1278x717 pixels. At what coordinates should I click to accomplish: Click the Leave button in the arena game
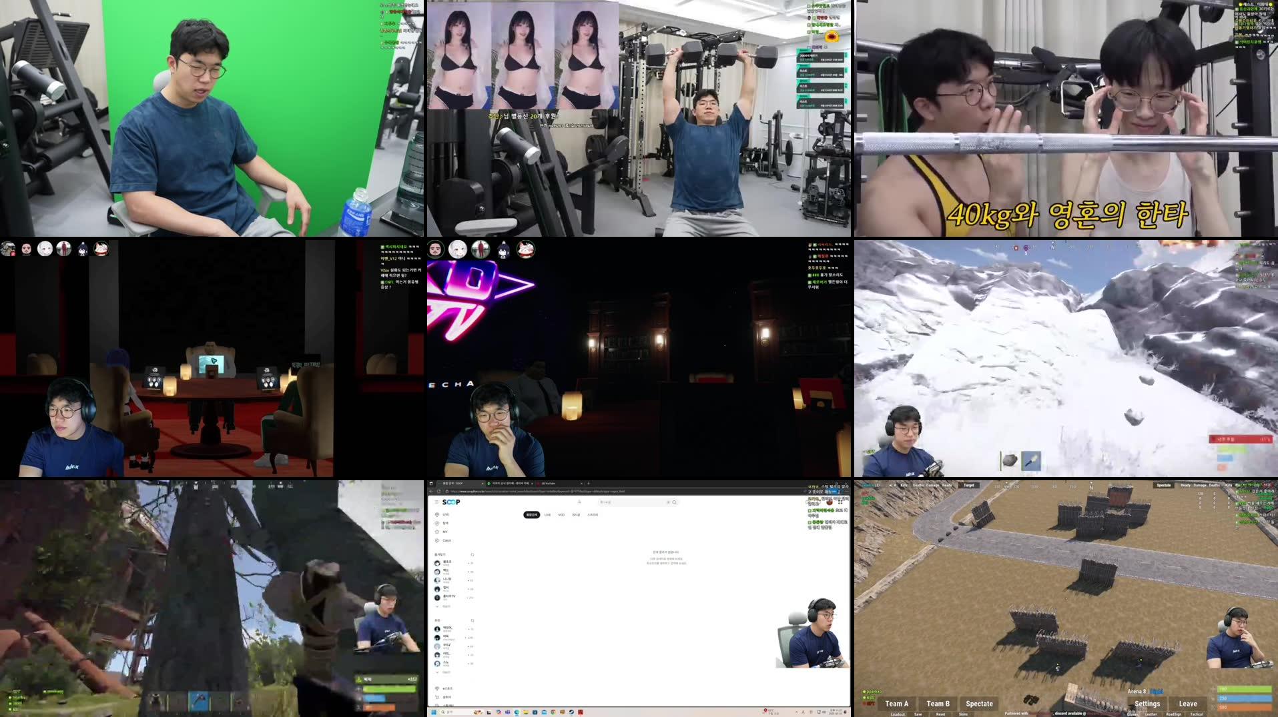(x=1188, y=704)
